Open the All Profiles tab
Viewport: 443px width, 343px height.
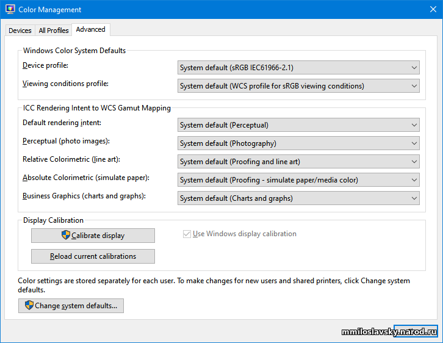(54, 31)
